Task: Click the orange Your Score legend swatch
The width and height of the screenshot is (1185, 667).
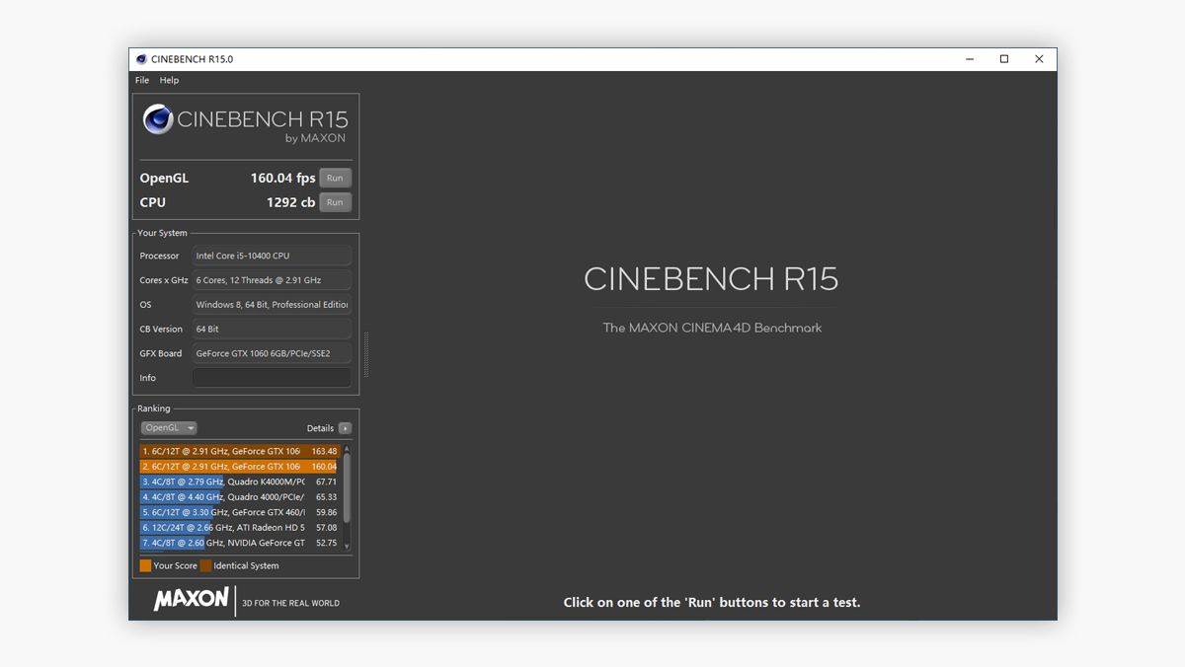Action: [145, 566]
